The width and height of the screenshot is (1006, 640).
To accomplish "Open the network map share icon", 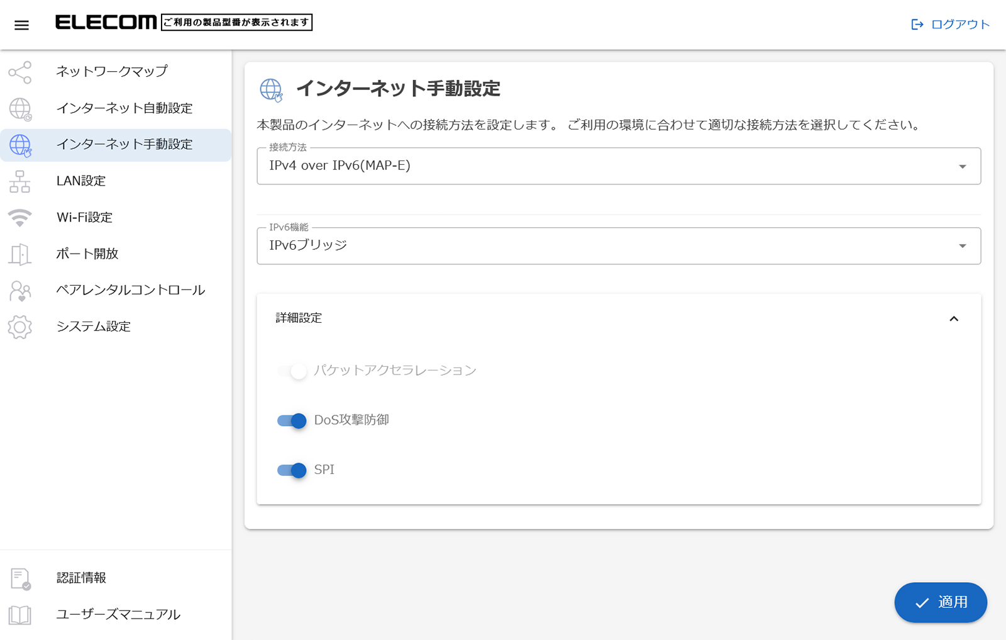I will [20, 72].
